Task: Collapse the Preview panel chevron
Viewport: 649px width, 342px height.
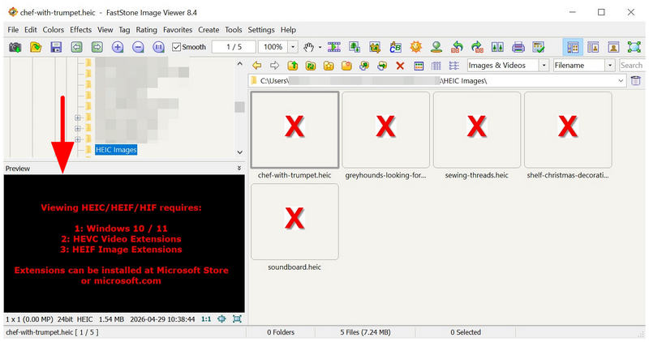Action: pyautogui.click(x=239, y=169)
